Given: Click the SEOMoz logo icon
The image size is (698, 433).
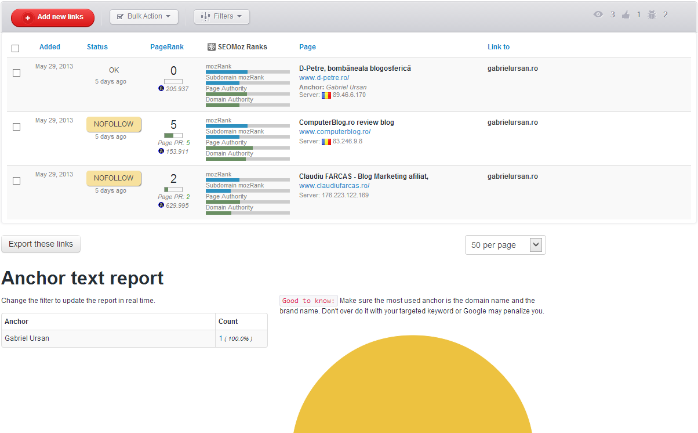Looking at the screenshot, I should (x=211, y=47).
